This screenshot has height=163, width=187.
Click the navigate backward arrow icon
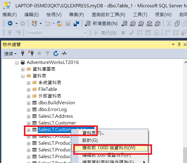(10, 23)
